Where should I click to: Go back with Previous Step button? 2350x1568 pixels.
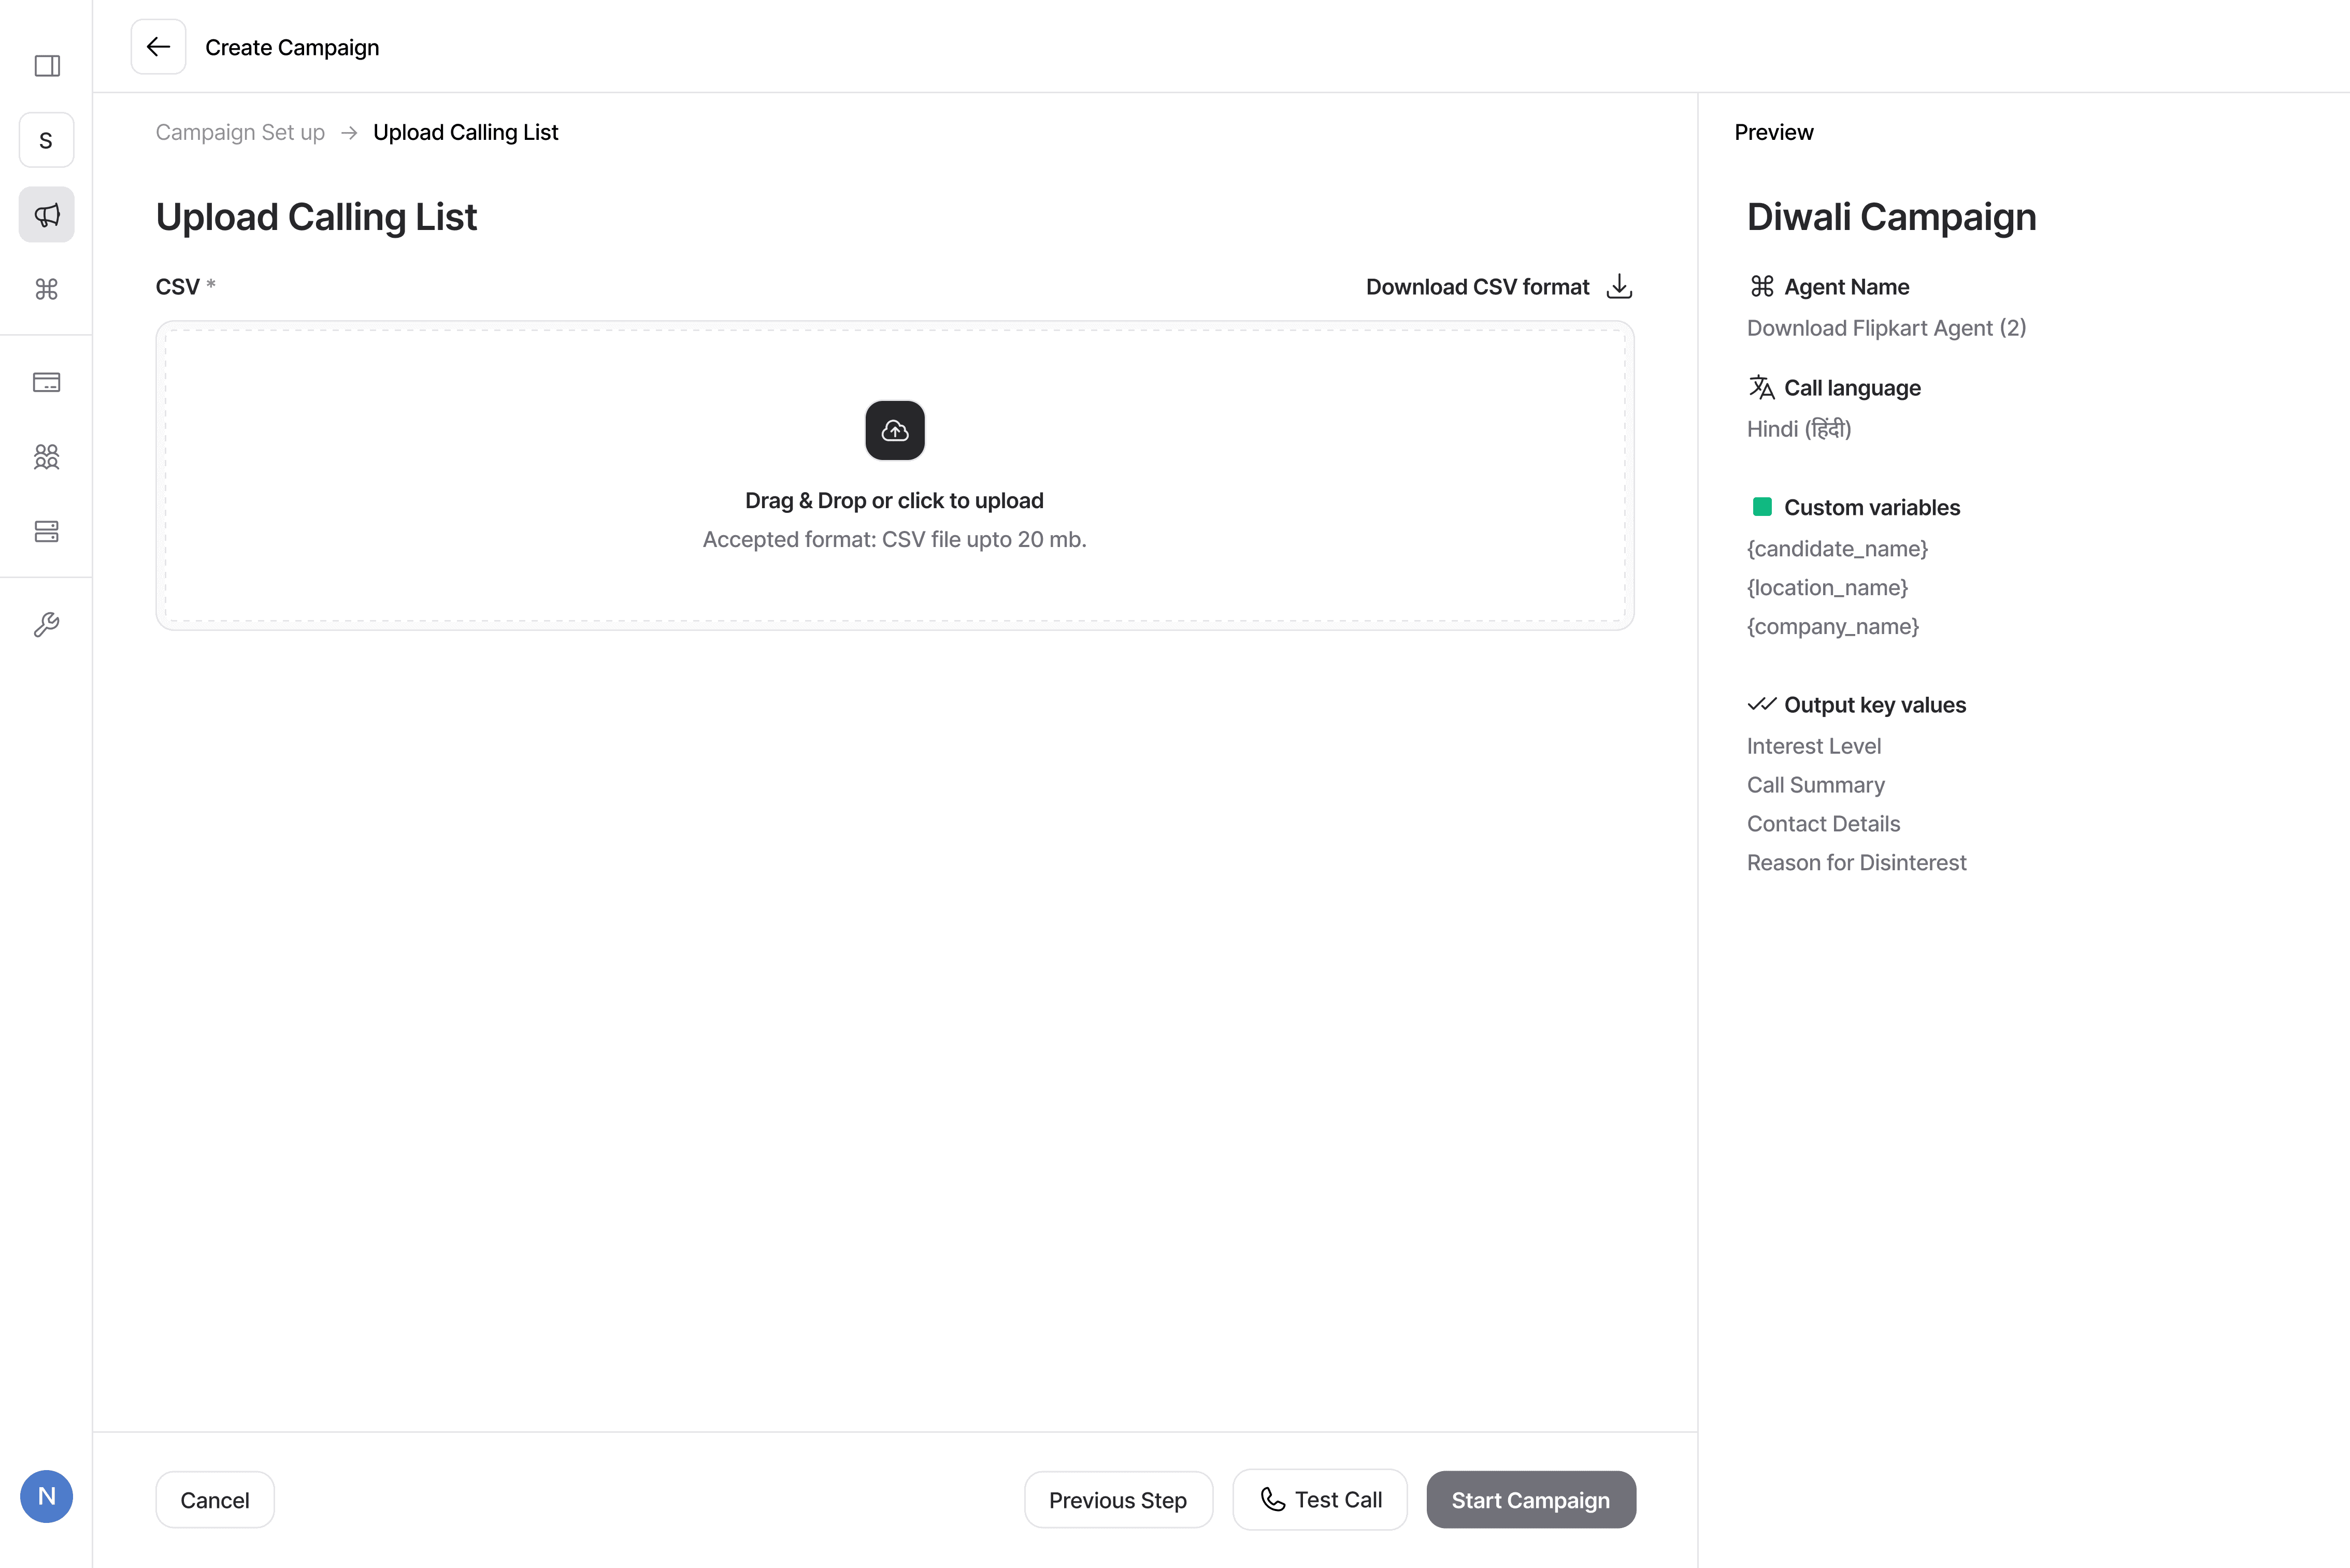pyautogui.click(x=1117, y=1500)
